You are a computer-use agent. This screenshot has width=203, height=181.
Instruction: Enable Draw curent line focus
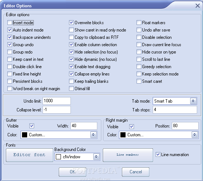tap(139, 45)
